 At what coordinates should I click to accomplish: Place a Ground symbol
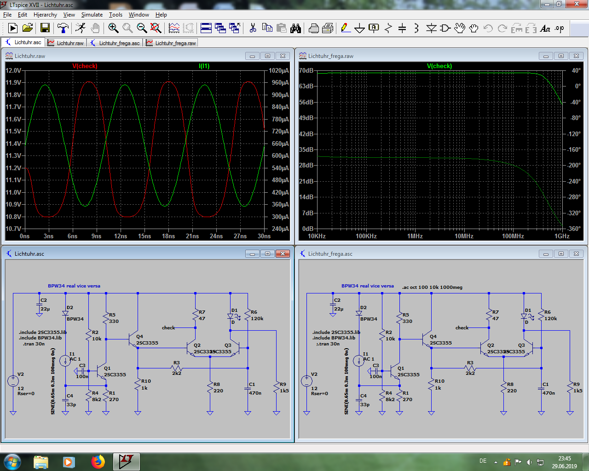coord(360,29)
